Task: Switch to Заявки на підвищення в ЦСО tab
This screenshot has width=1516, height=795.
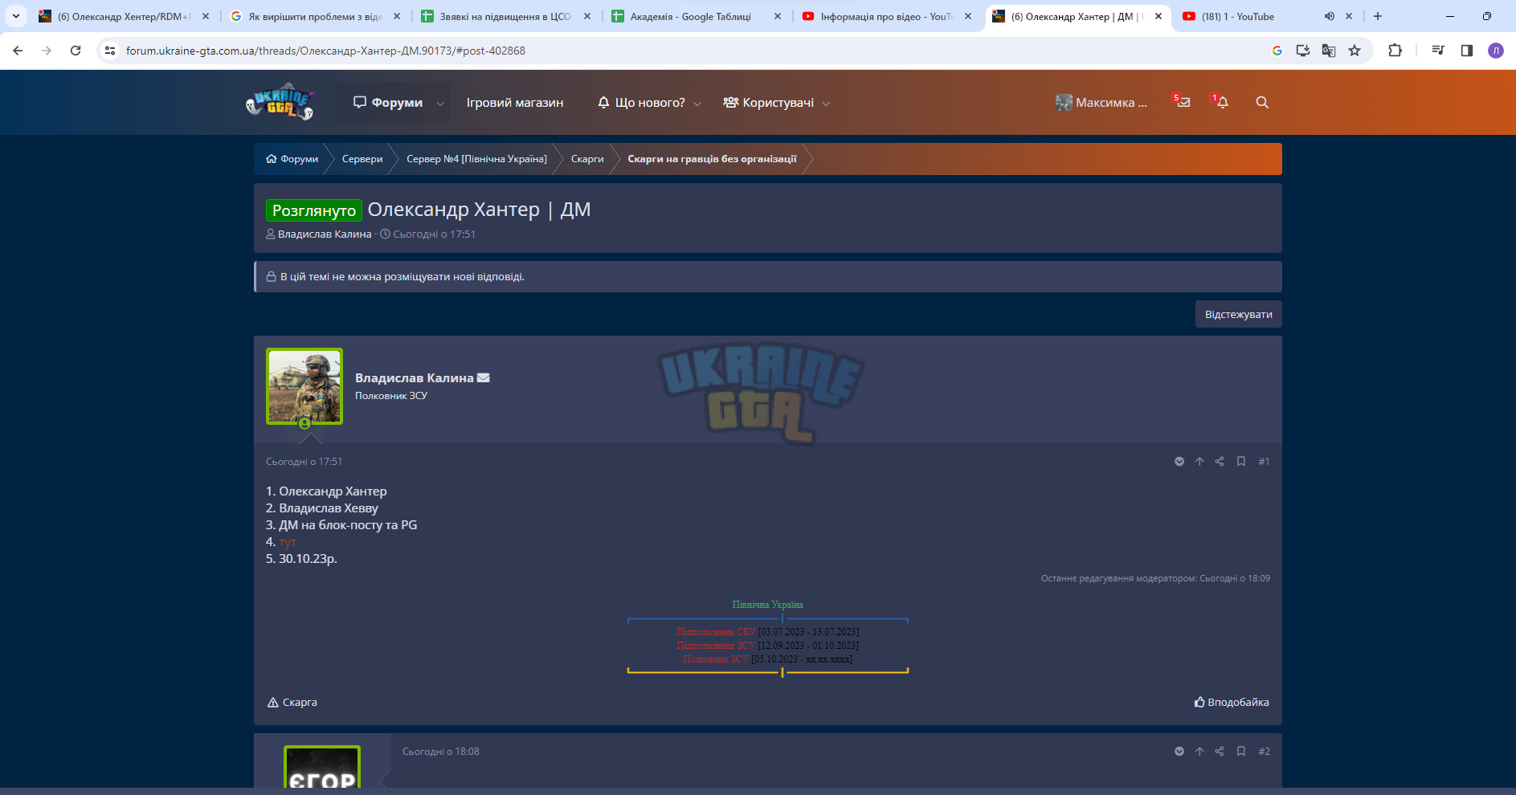Action: tap(505, 16)
